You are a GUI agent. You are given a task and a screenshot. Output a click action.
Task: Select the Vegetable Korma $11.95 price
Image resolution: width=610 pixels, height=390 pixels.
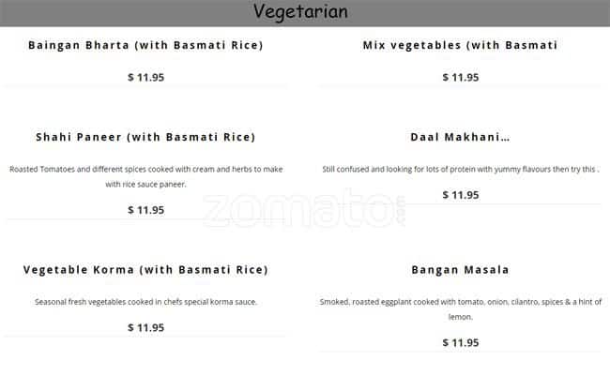pyautogui.click(x=145, y=327)
